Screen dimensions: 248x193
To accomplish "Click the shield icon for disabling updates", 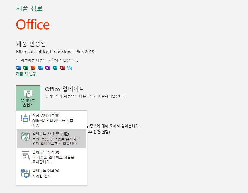I will 25,136.
